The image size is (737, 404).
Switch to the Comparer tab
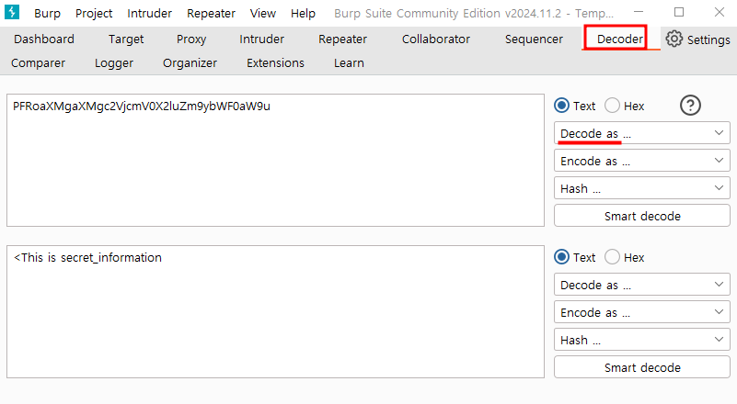point(38,62)
